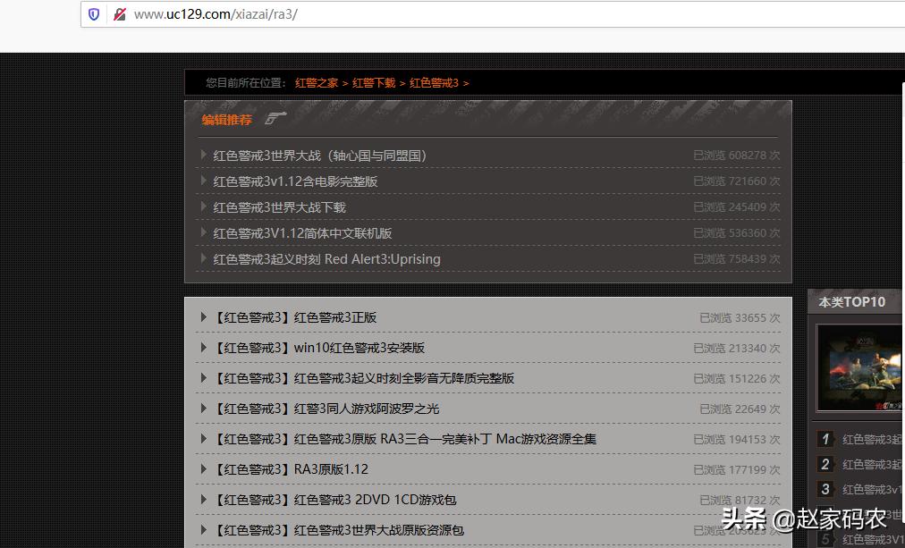Click the 已浏览 536360 次 view count
The image size is (905, 548).
(x=737, y=233)
